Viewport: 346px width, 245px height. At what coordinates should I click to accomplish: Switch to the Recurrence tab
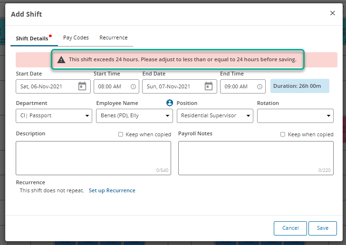(x=113, y=38)
